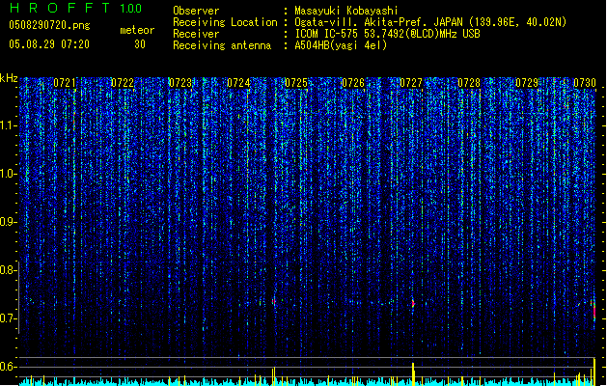607x386 pixels.
Task: Click the 0.6 kHz axis label
Action: pyautogui.click(x=9, y=367)
